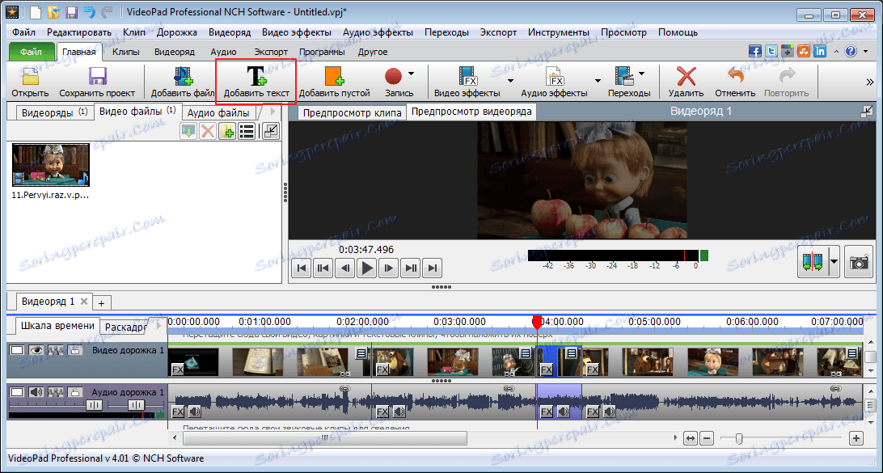Click red X delete icon in bin
883x473 pixels.
pyautogui.click(x=208, y=132)
